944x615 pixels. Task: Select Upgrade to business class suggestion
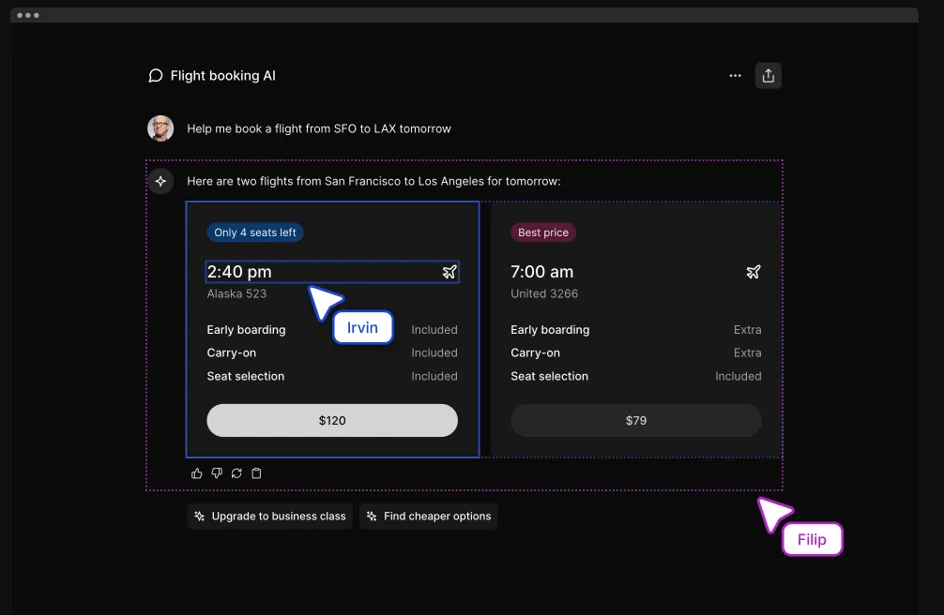[x=270, y=517]
